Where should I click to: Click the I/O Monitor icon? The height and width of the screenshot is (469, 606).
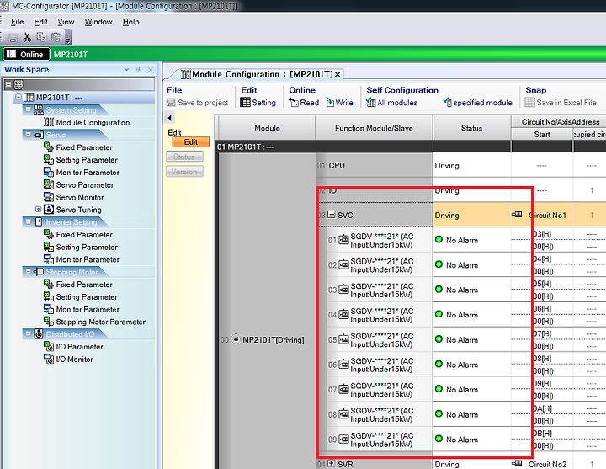click(x=48, y=359)
